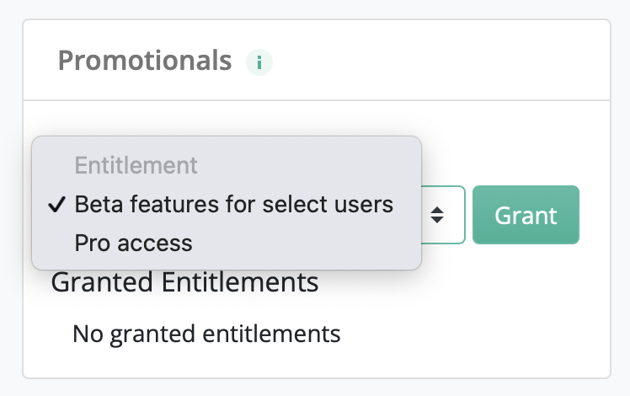This screenshot has height=396, width=630.
Task: Toggle the entitlement select via its up-down arrows
Action: 437,215
